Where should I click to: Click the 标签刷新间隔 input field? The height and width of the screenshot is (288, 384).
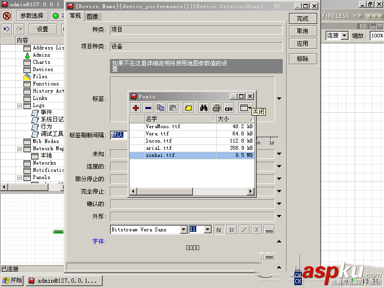[x=119, y=135]
